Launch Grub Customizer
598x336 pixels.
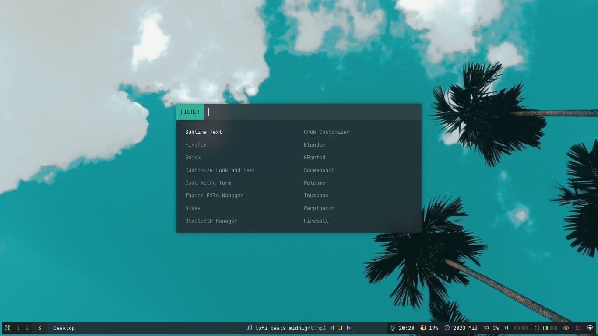click(x=327, y=132)
